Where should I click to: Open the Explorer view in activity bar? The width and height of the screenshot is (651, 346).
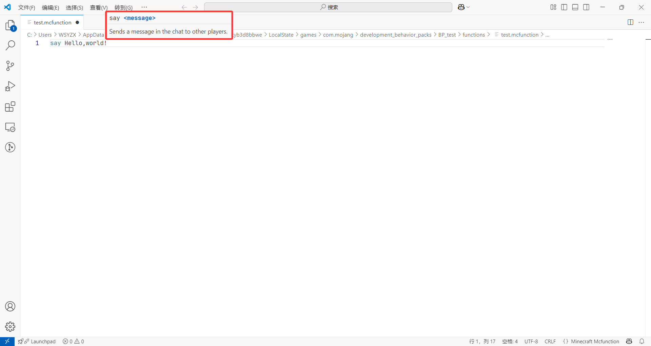[x=10, y=25]
